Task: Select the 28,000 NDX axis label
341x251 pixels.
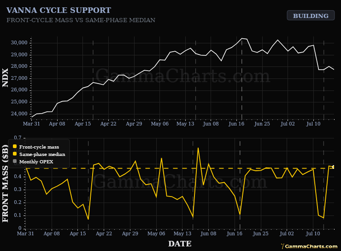Action: pyautogui.click(x=19, y=66)
